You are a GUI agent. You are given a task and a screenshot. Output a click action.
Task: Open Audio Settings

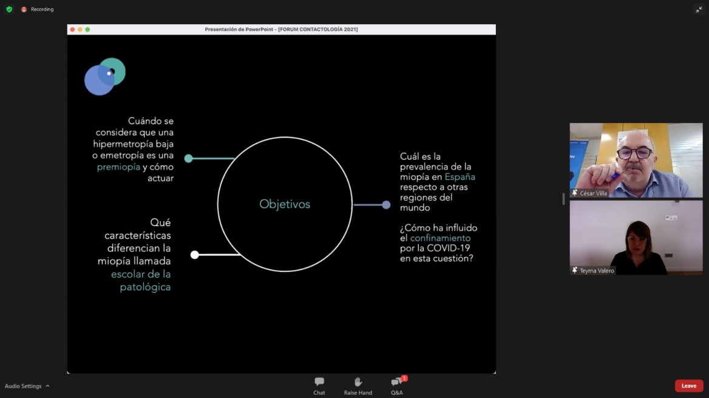(23, 386)
